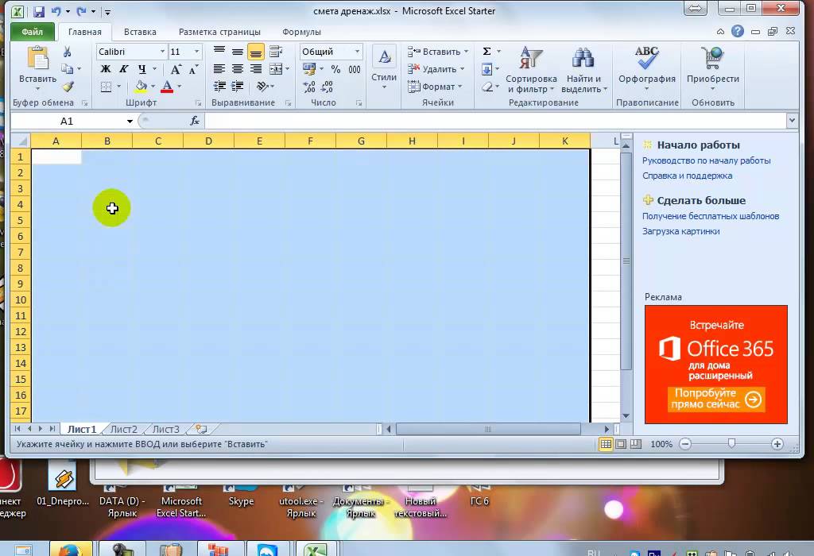Image resolution: width=814 pixels, height=556 pixels.
Task: Align text to middle of cell
Action: (238, 52)
